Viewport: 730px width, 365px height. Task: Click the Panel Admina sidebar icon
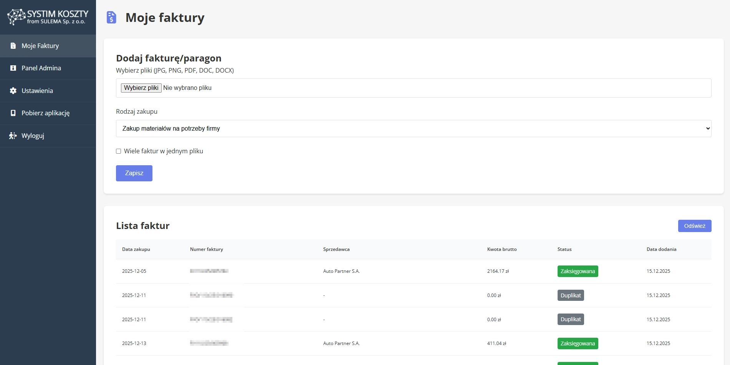[x=13, y=68]
